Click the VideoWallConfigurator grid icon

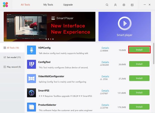(32, 78)
